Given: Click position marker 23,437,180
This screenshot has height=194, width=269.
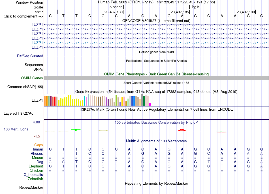Looking at the screenshot, I should (114, 12).
